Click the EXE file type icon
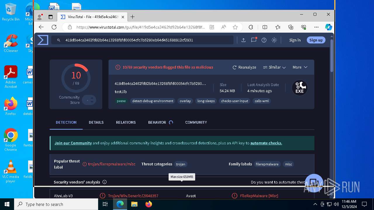The image size is (374, 210). pyautogui.click(x=299, y=88)
